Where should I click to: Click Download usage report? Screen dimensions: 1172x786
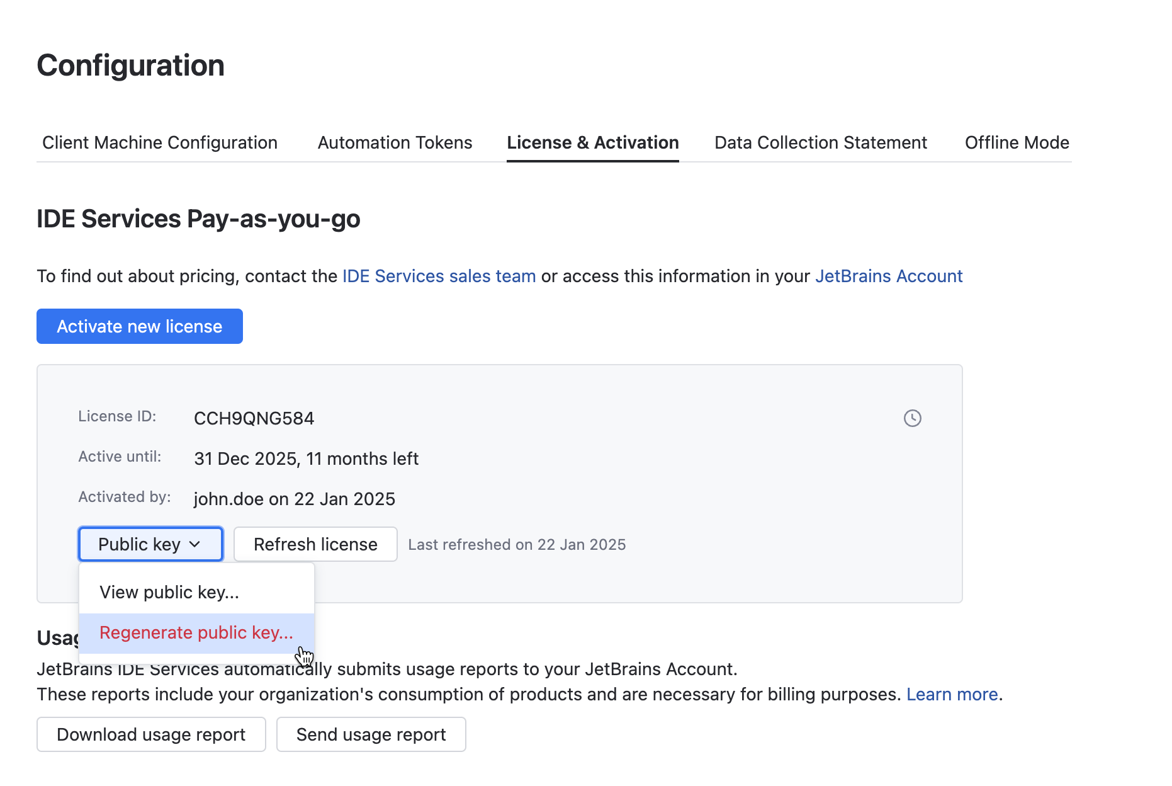(x=150, y=734)
